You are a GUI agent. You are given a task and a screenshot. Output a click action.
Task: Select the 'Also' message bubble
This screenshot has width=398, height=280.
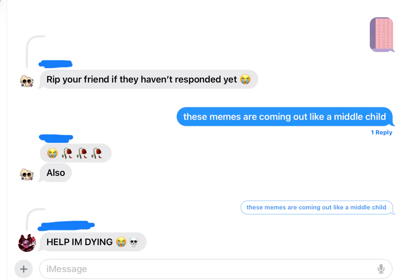click(55, 173)
